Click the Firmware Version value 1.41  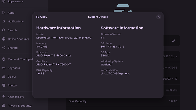click(103, 37)
